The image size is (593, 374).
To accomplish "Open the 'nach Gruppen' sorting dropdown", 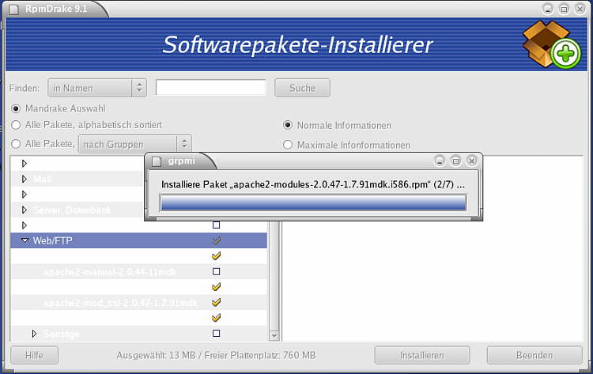I will [135, 144].
